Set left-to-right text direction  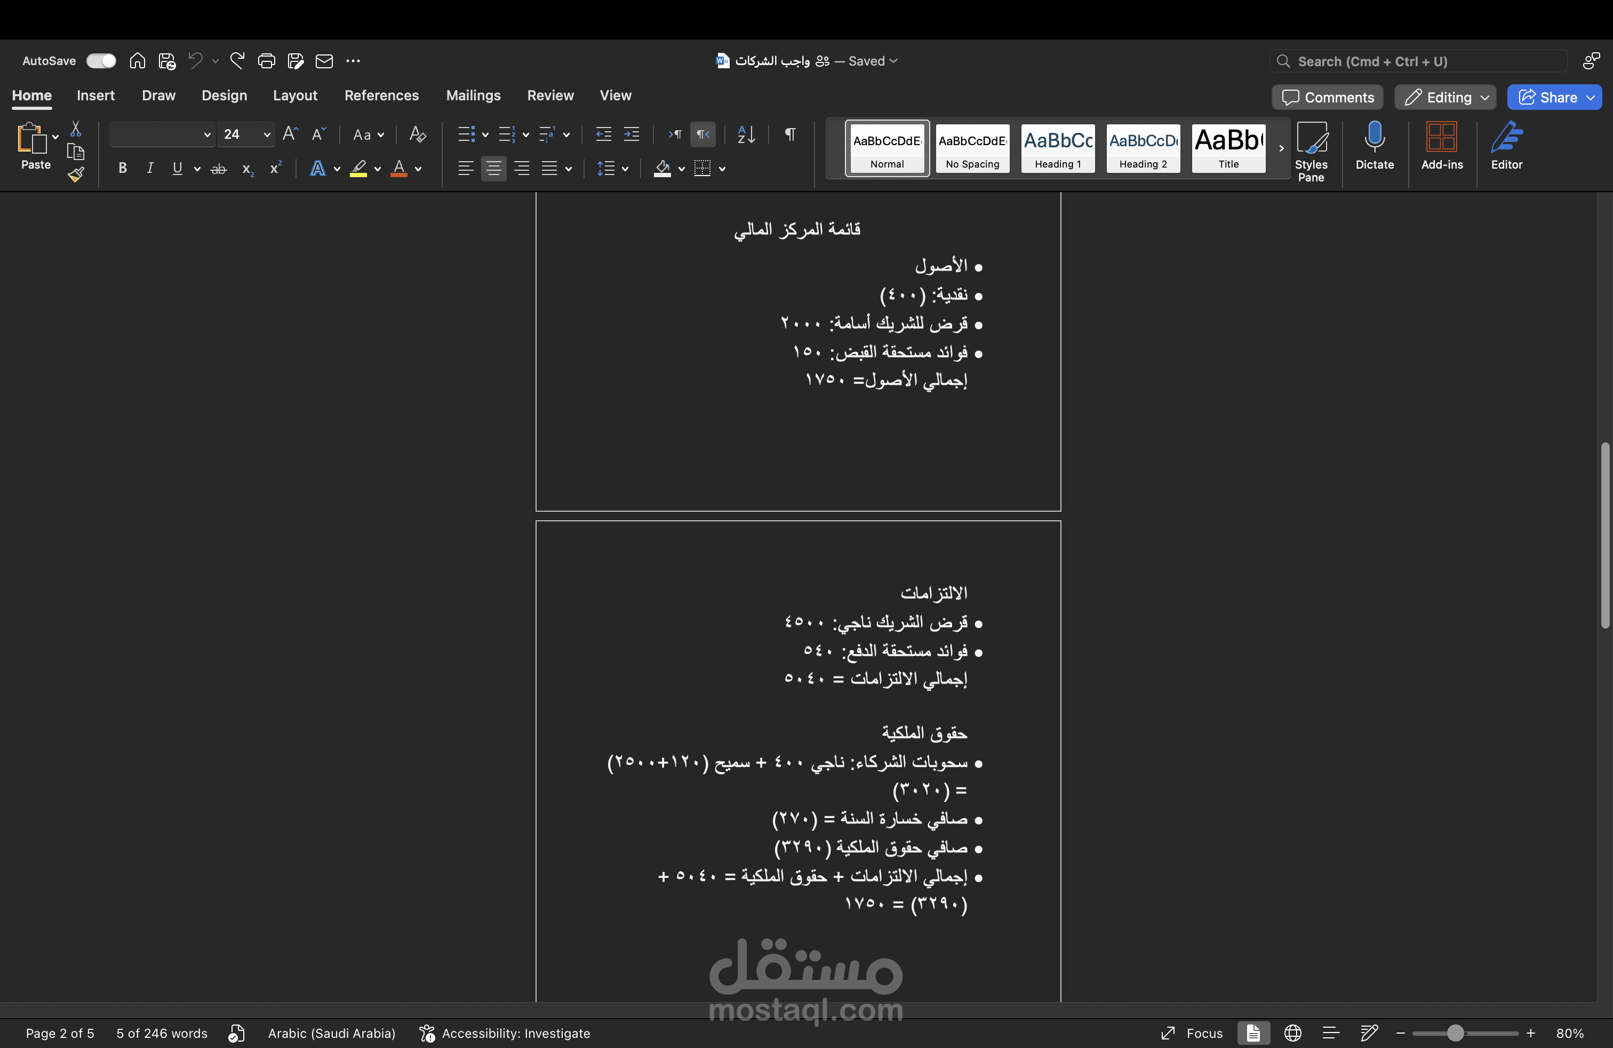point(675,134)
